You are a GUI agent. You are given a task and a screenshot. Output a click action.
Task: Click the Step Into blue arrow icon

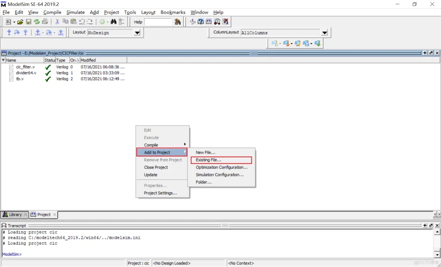pos(9,33)
